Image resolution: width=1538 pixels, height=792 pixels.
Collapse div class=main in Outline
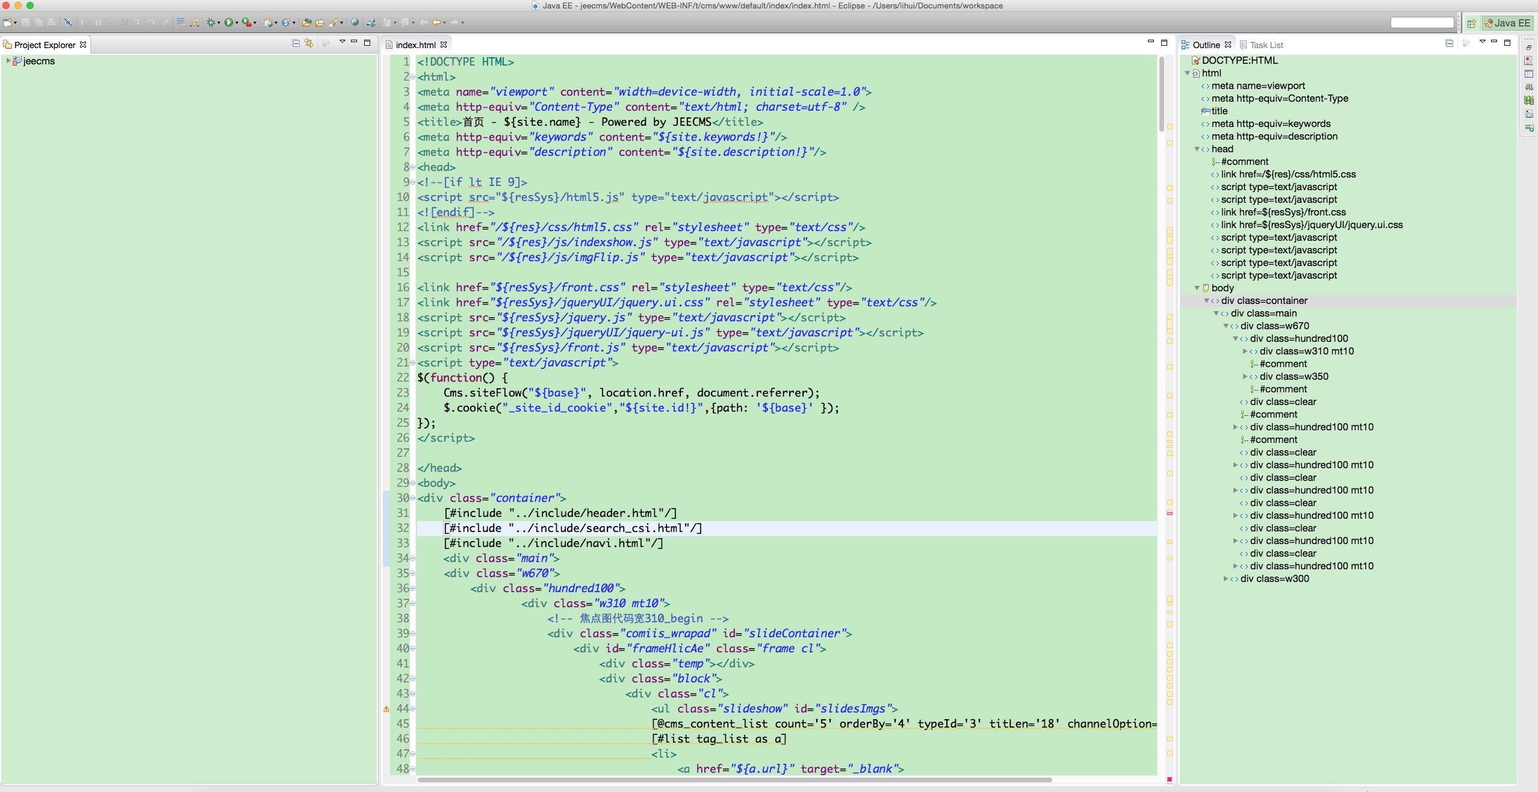[1216, 314]
